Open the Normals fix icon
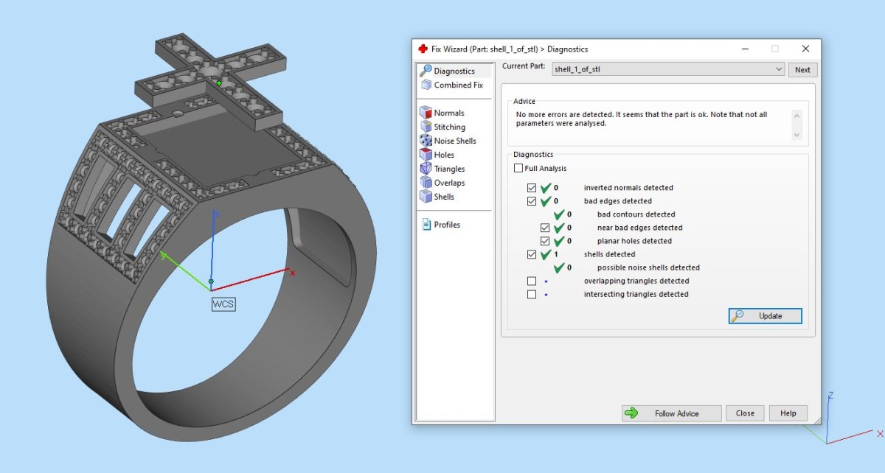885x473 pixels. (426, 113)
